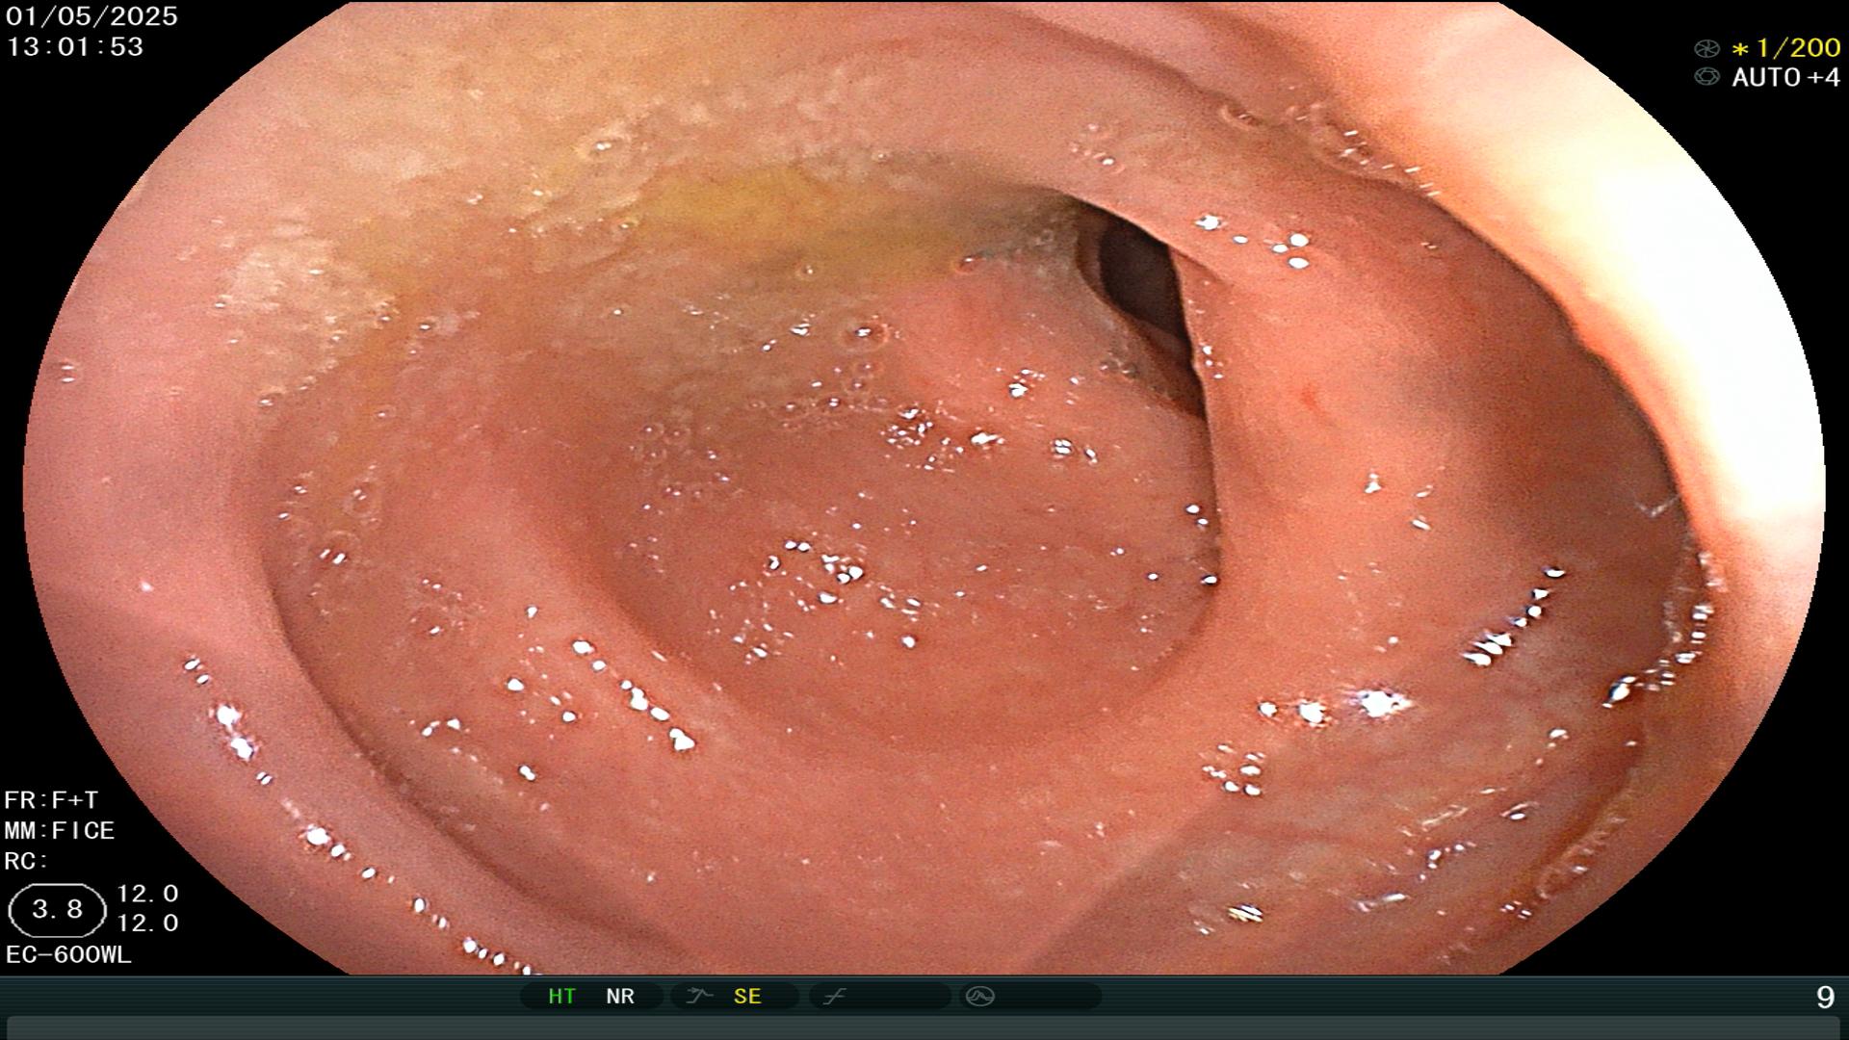Click the FR:F+T label
1849x1040 pixels.
pyautogui.click(x=51, y=800)
